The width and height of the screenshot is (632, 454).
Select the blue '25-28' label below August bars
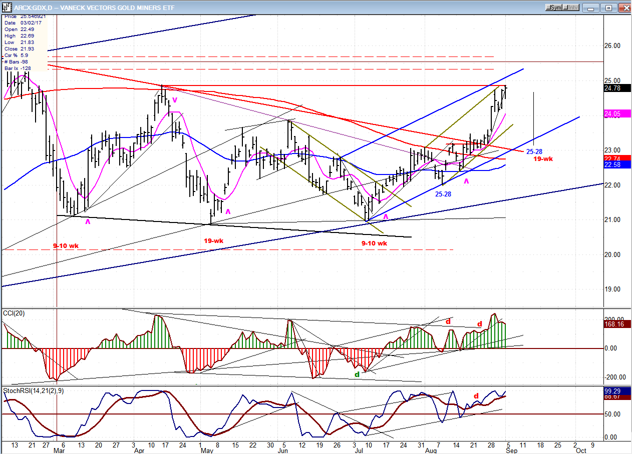pyautogui.click(x=443, y=194)
